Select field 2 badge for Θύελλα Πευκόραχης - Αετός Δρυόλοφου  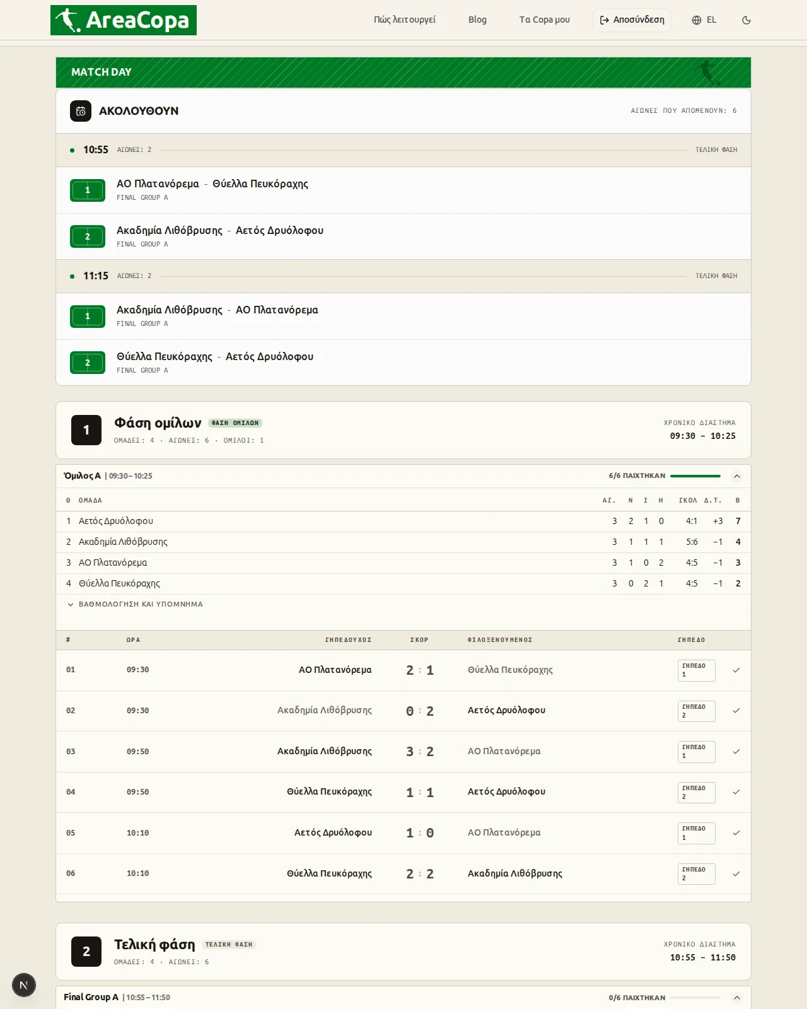pyautogui.click(x=88, y=363)
